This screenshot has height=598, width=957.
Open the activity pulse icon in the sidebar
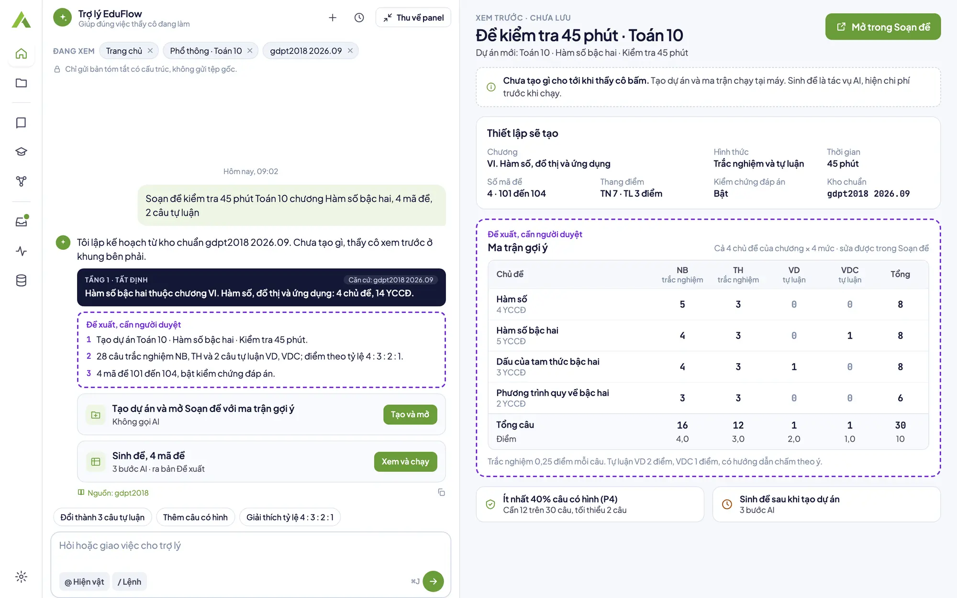point(21,251)
